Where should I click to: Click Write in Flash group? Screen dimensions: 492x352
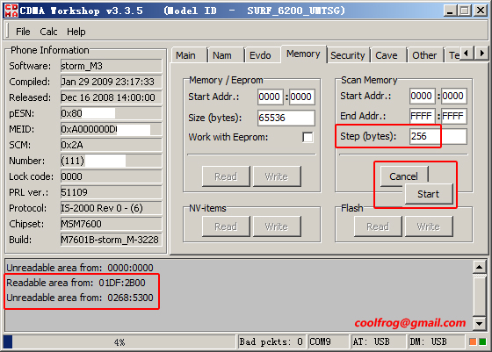click(x=429, y=226)
